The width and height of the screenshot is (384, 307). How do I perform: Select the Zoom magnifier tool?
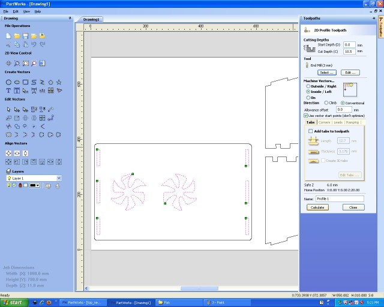pos(17,63)
